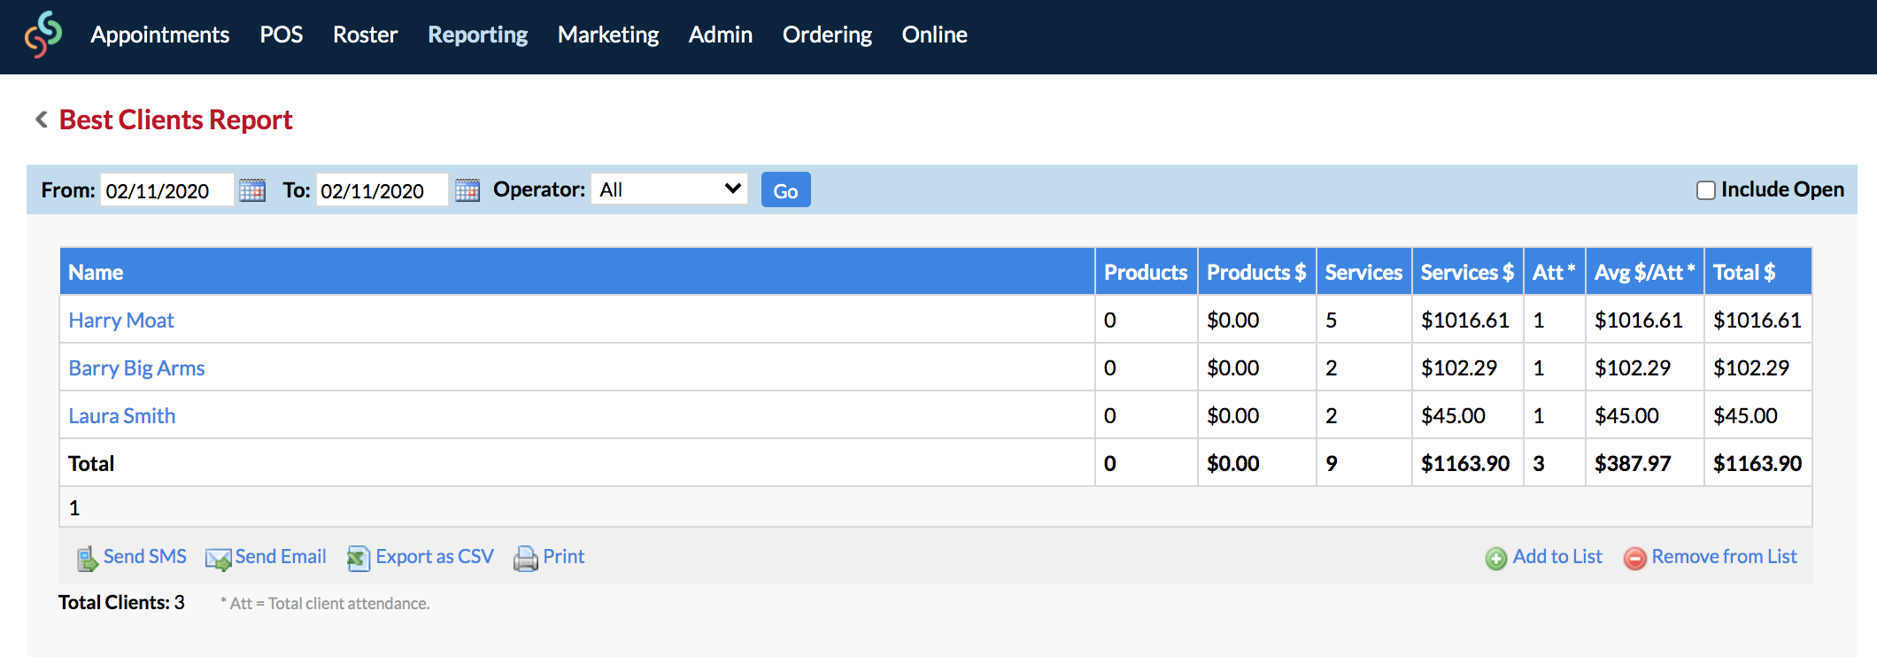Click the Total Clients: 3 text
Image resolution: width=1877 pixels, height=657 pixels.
pos(121,602)
